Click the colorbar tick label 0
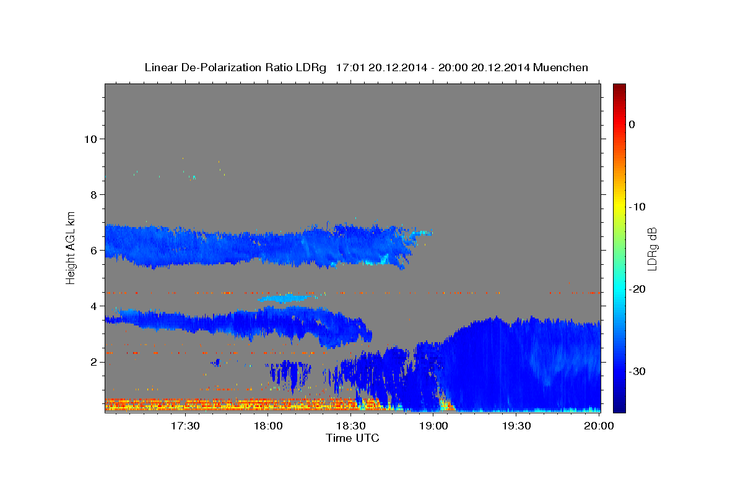Viewport: 743px width, 495px height. (x=632, y=124)
